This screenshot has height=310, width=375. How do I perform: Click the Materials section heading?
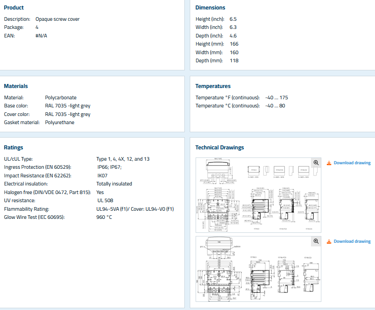click(x=16, y=86)
